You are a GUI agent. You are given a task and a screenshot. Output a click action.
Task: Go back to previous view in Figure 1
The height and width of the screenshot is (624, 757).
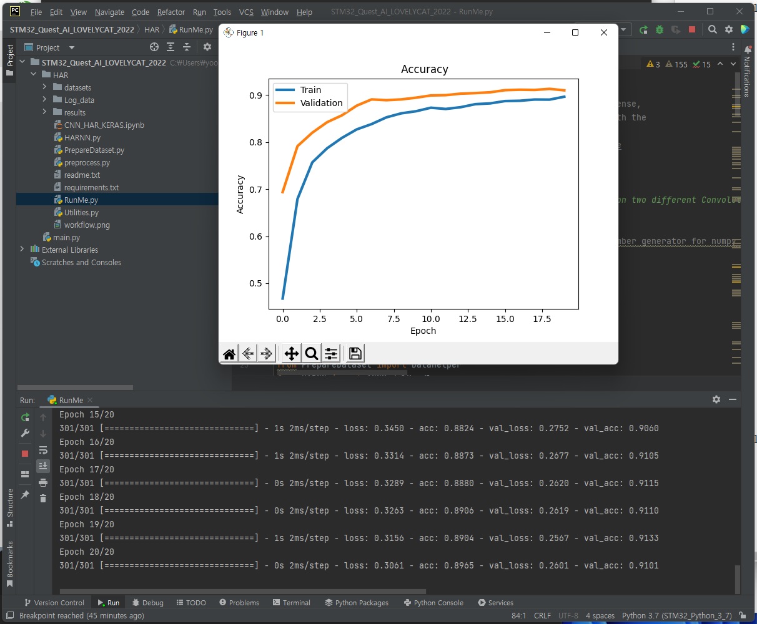248,354
